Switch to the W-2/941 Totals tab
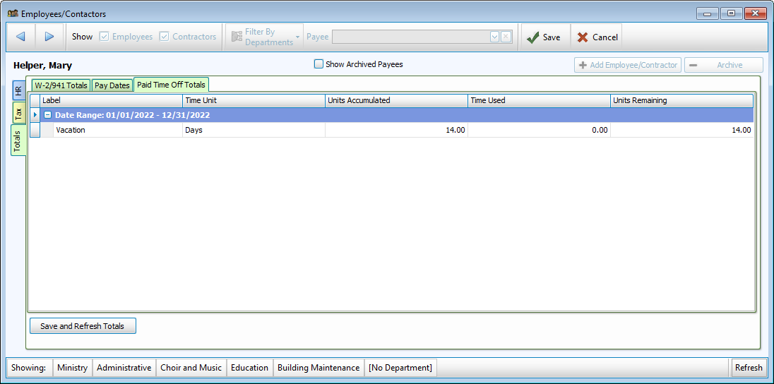 [x=61, y=85]
